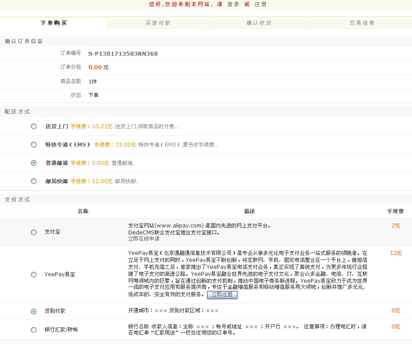The height and width of the screenshot is (344, 412).
Task: Switch to the 下单购买 tab
Action: (x=54, y=23)
